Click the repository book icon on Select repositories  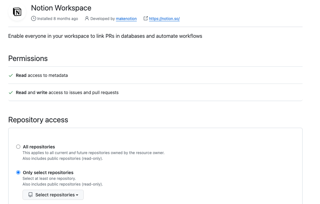pyautogui.click(x=30, y=194)
